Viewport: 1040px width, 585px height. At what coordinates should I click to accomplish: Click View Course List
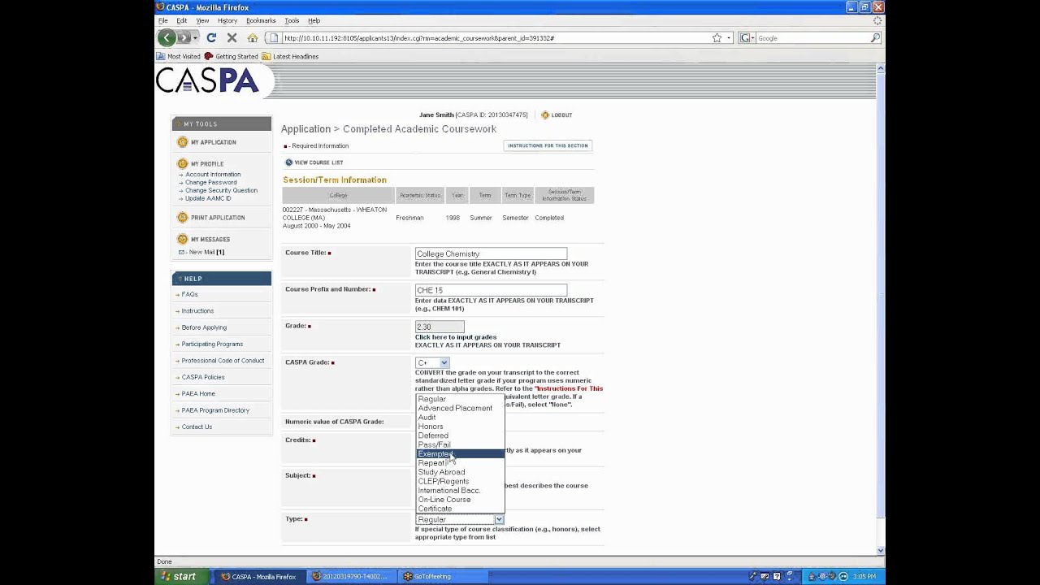[x=314, y=162]
